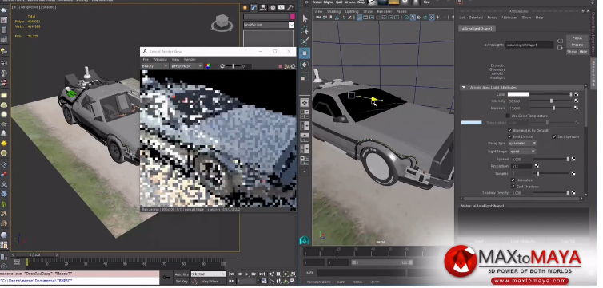Click four-pane layout icon in Maya toolbox

305,114
